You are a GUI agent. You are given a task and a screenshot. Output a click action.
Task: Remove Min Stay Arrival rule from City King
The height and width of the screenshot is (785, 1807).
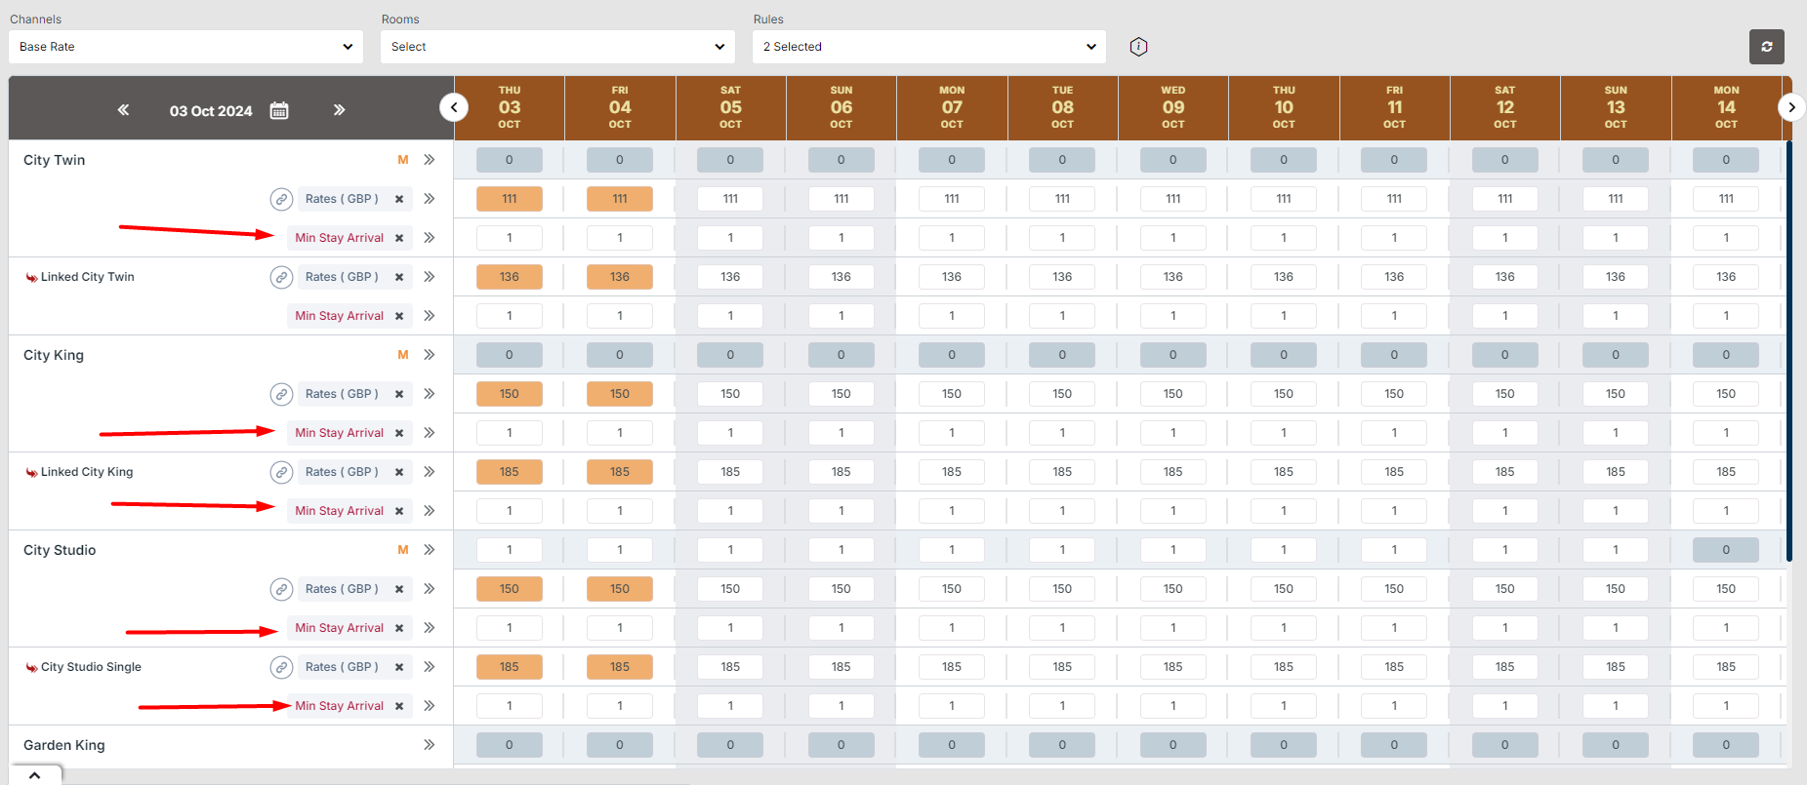(399, 433)
